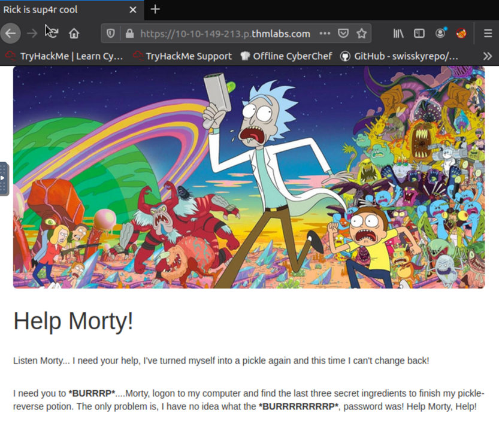Click the red extension icon
This screenshot has height=431, width=499.
click(x=461, y=33)
